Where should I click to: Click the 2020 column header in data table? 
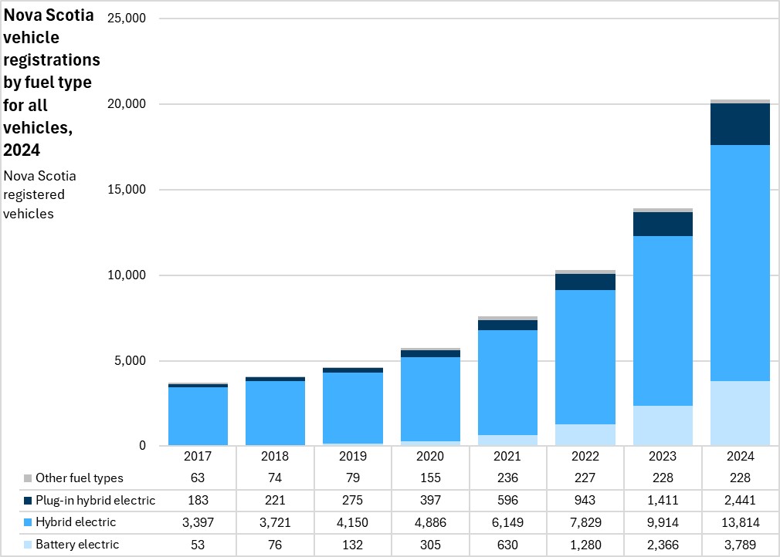coord(430,457)
